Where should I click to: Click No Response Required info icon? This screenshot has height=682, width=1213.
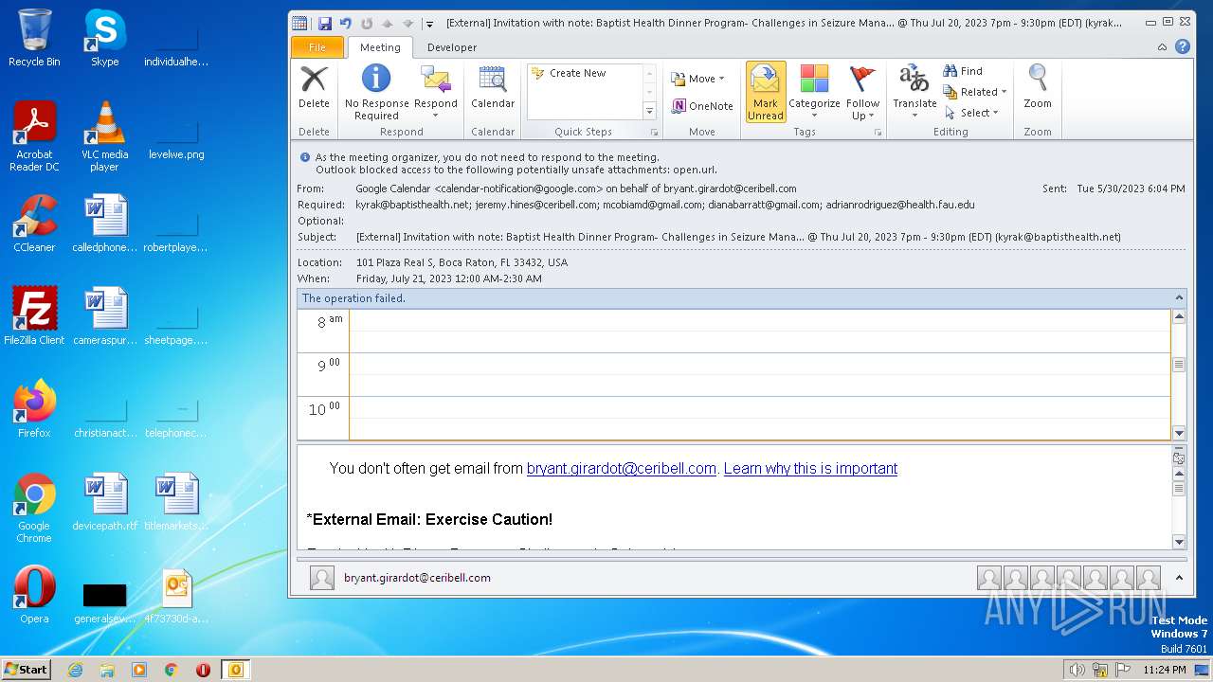(376, 80)
